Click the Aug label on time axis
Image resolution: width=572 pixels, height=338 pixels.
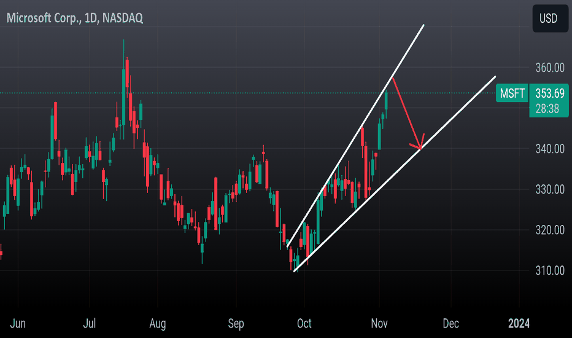coord(158,324)
